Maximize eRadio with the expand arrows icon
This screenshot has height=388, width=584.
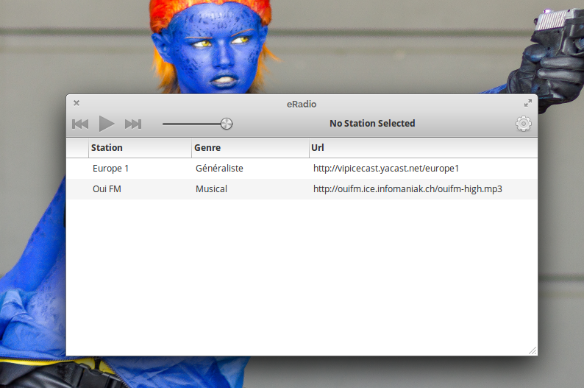tap(528, 103)
